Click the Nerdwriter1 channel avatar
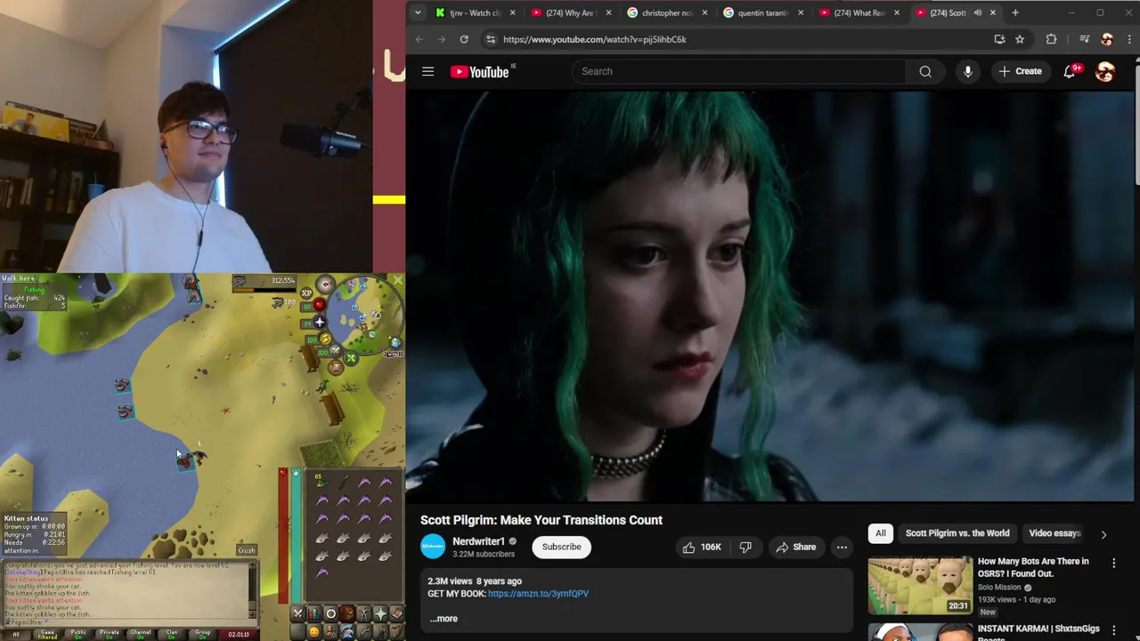The image size is (1140, 641). (433, 547)
